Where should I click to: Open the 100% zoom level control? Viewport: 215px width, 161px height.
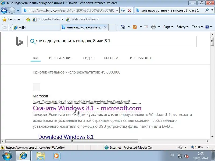197,147
